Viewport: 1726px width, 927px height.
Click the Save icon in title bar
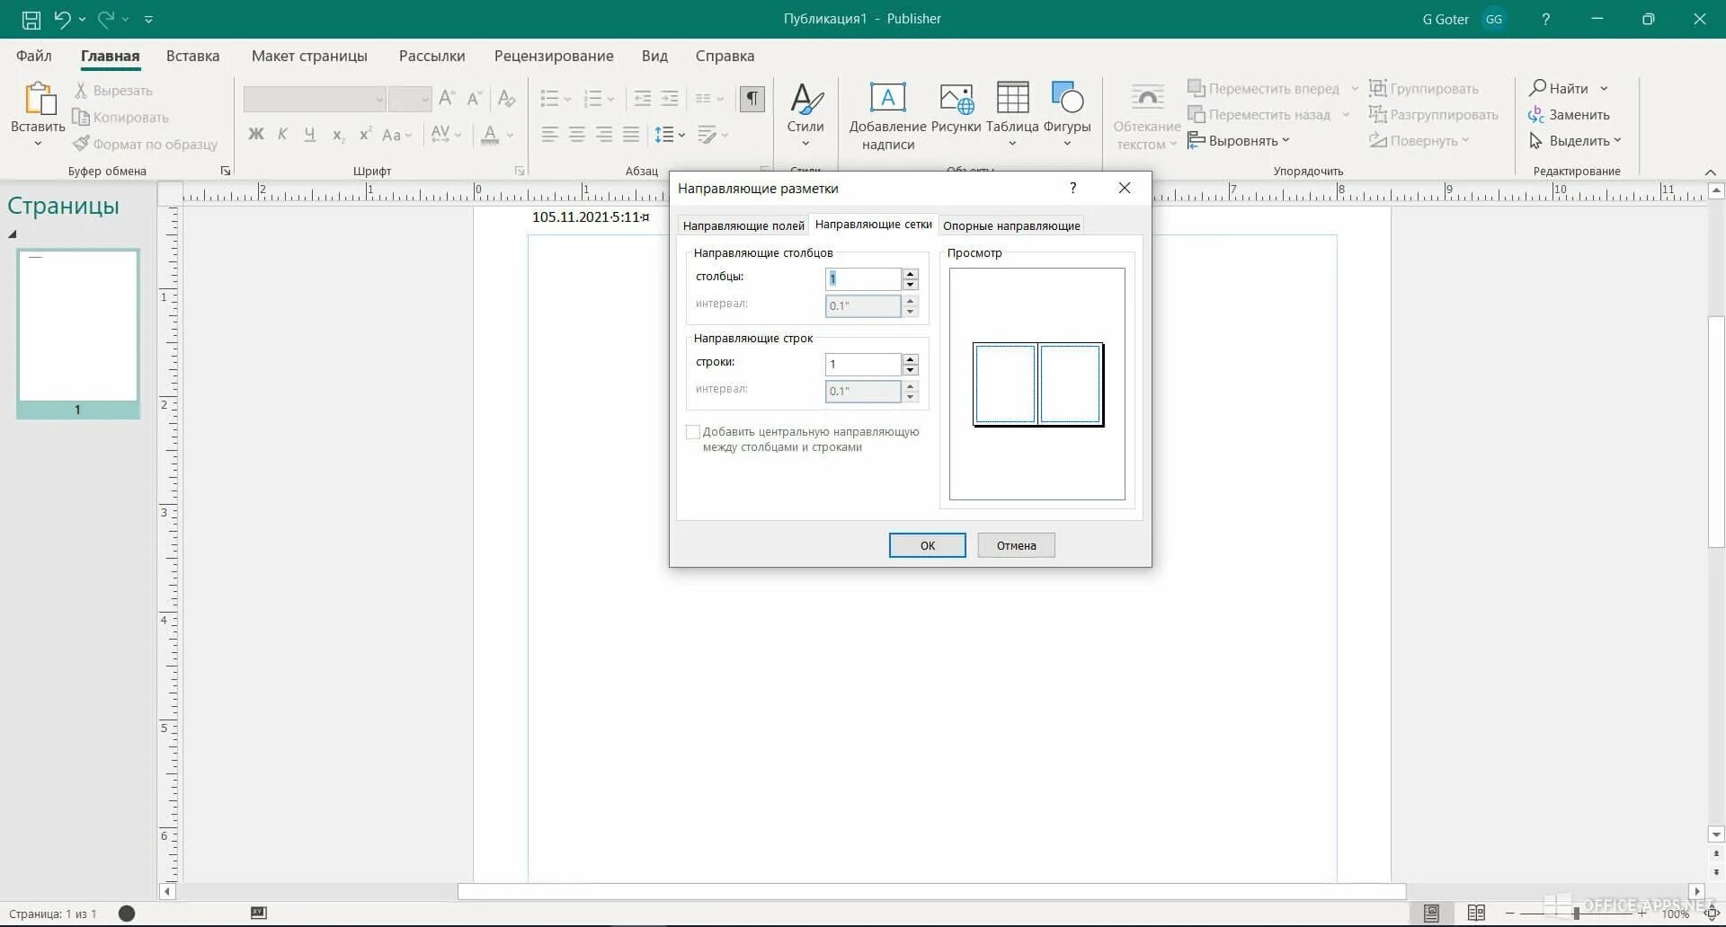(31, 19)
